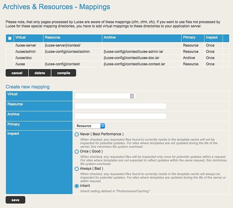The width and height of the screenshot is (233, 208).
Task: Open the Primary dropdown showing Resource
Action: [90, 126]
